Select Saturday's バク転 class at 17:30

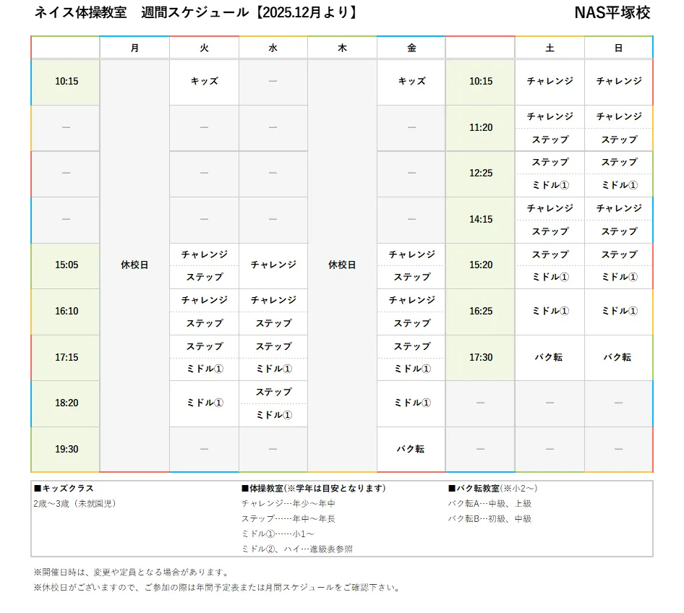point(550,357)
